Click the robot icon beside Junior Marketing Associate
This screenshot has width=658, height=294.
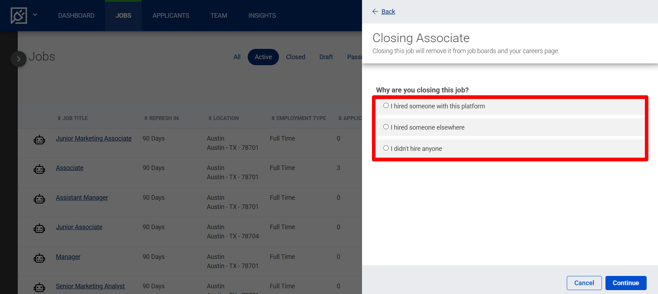(x=39, y=140)
